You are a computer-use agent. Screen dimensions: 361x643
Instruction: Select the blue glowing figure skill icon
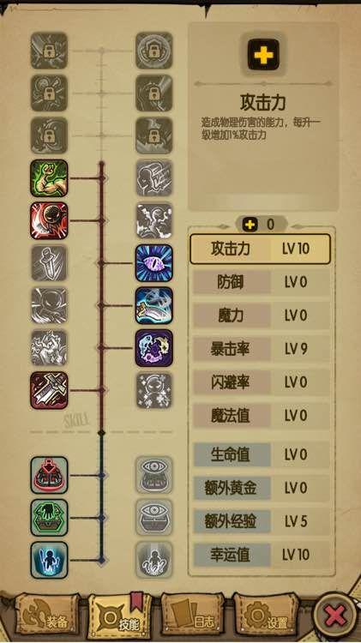[x=49, y=560]
